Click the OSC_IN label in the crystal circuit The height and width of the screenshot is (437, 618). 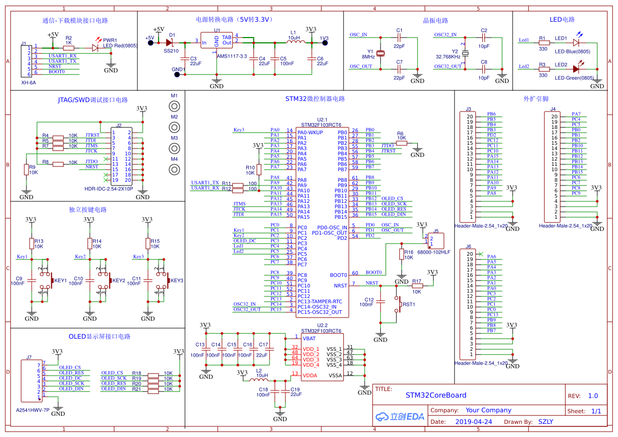(x=358, y=35)
